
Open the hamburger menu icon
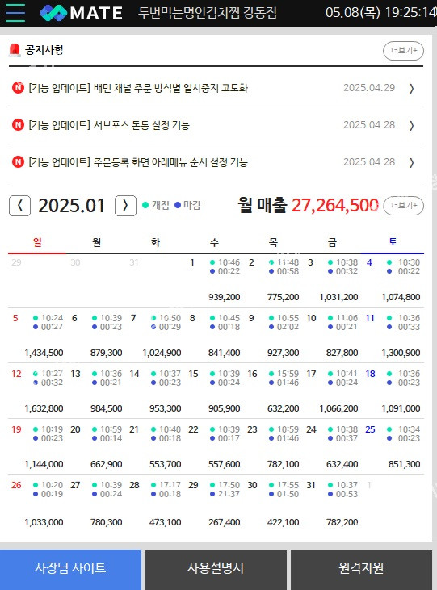click(x=15, y=13)
